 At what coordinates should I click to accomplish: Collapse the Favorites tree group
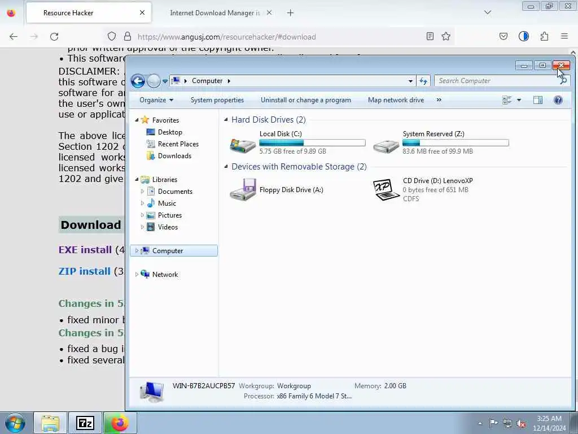click(137, 120)
